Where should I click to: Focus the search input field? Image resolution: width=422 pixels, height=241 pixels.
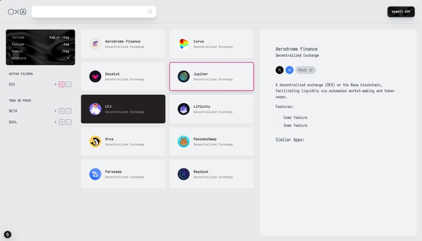(94, 12)
